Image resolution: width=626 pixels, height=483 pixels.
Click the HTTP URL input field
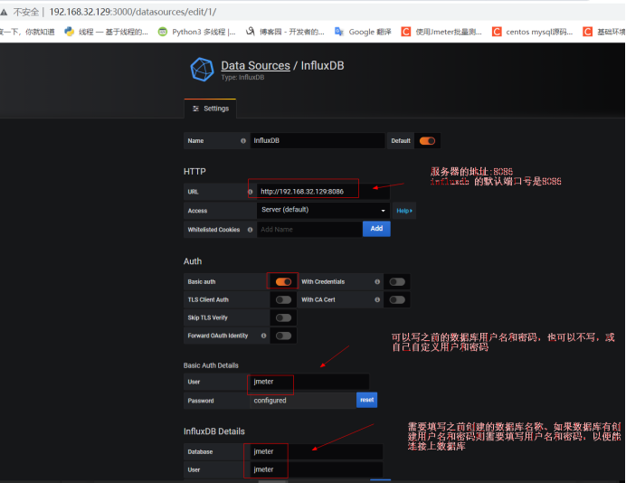[323, 192]
